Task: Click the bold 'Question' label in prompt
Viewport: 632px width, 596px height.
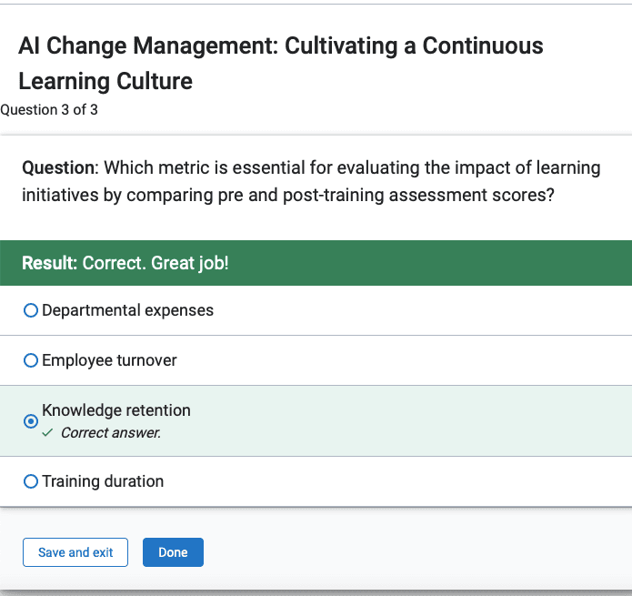Action: pyautogui.click(x=58, y=167)
